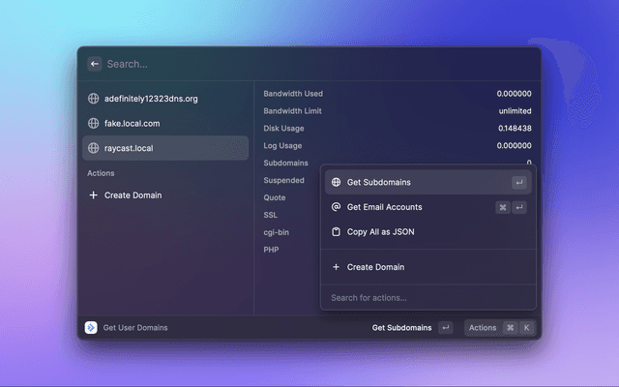Choose Create Domain in the actions popup menu
619x387 pixels.
(x=375, y=267)
